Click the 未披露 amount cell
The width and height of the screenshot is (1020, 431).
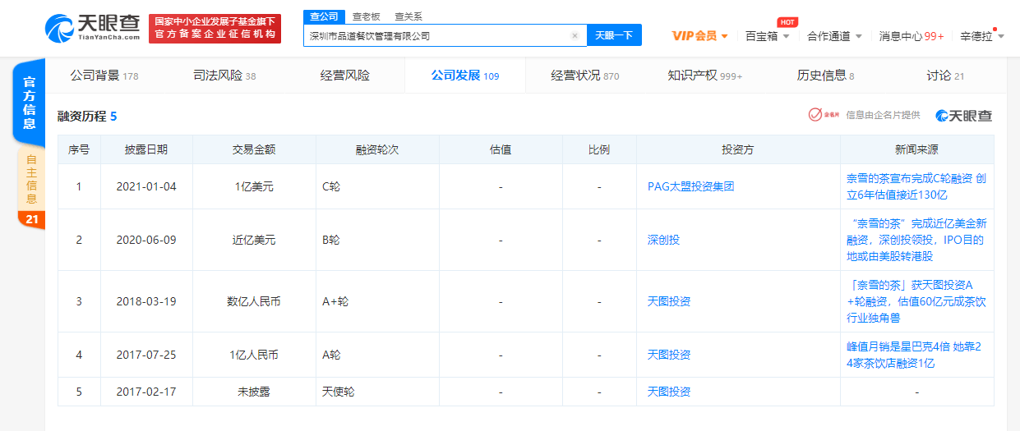click(x=254, y=392)
